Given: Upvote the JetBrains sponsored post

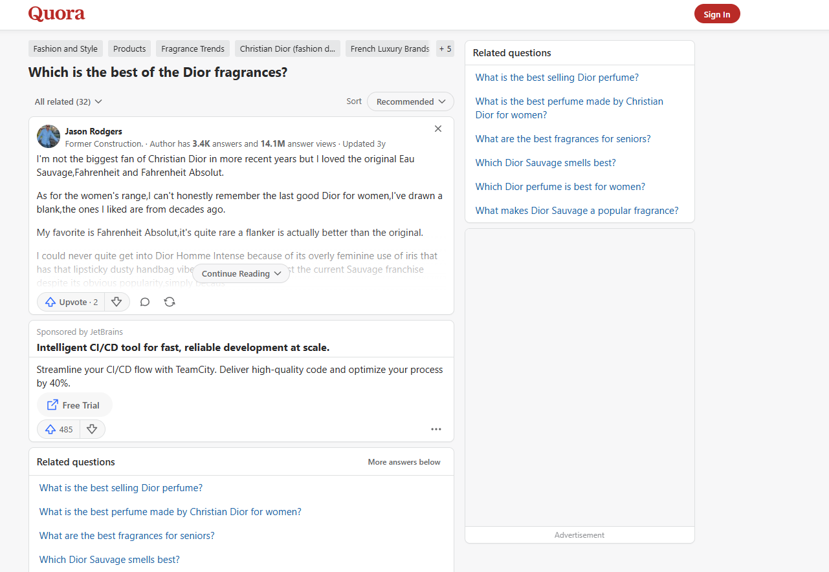Looking at the screenshot, I should (59, 429).
